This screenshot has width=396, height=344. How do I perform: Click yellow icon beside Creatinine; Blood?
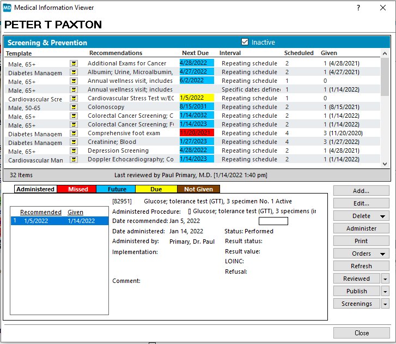point(74,142)
